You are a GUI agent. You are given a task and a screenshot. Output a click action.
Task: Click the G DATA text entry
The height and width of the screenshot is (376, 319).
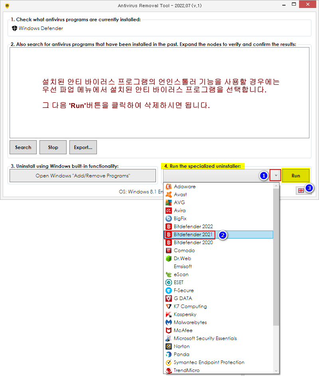(183, 298)
